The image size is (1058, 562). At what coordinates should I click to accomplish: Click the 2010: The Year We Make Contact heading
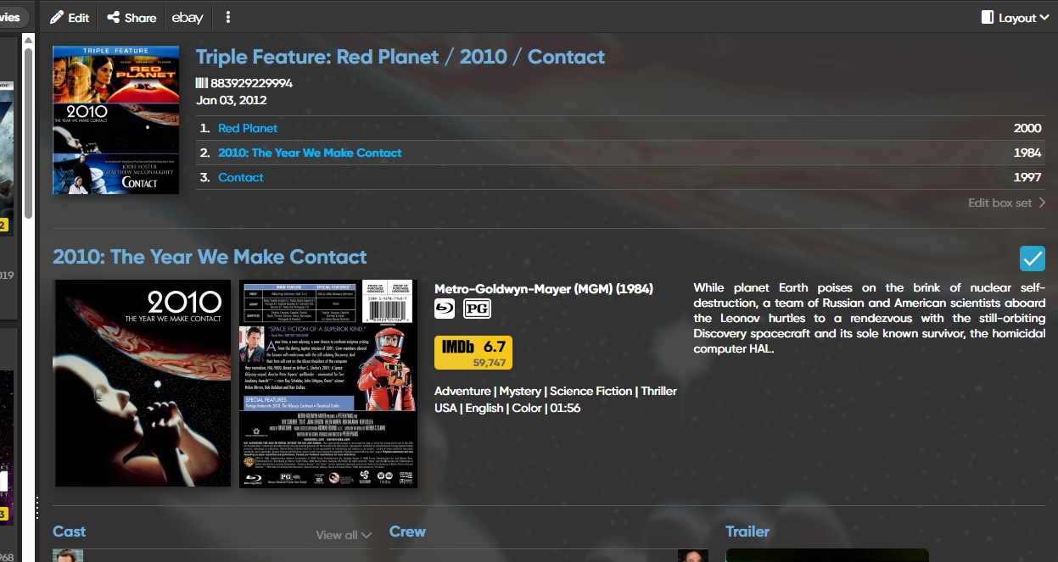210,257
